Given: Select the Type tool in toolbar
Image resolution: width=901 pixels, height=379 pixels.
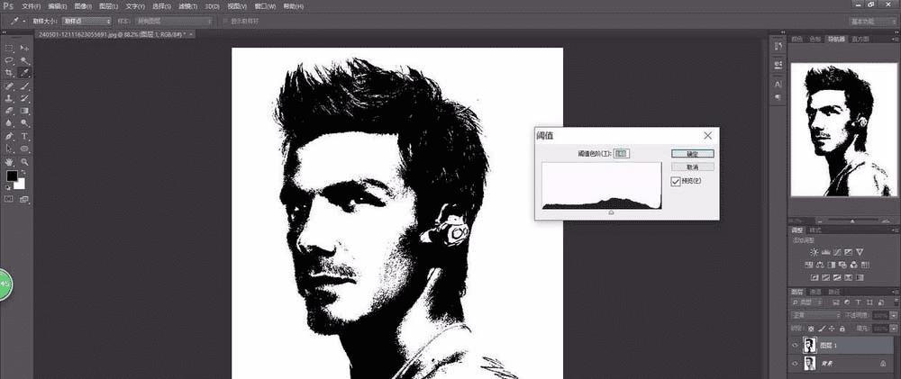Looking at the screenshot, I should tap(24, 136).
